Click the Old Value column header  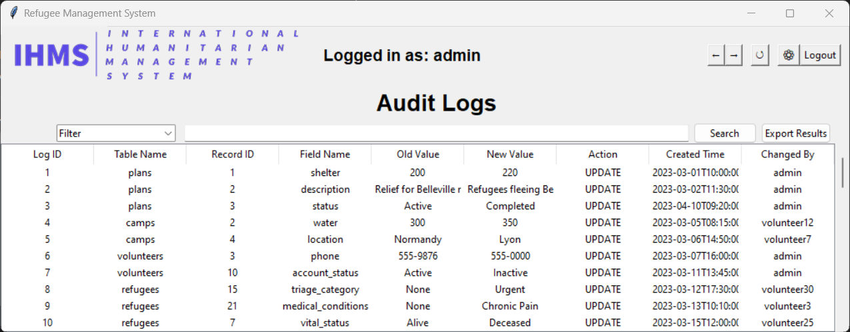[418, 154]
